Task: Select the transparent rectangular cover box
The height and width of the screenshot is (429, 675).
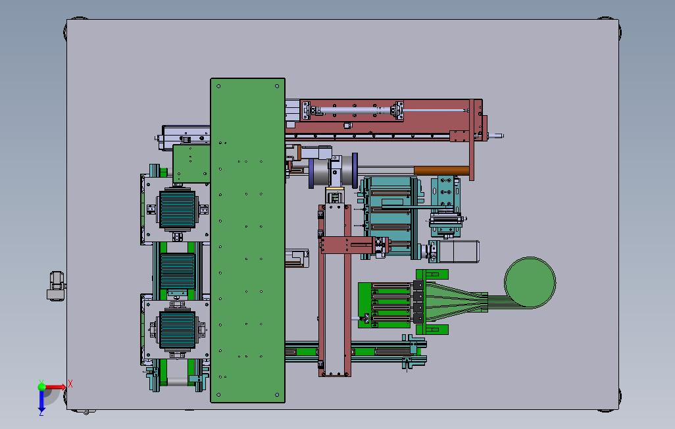Action: tap(459, 251)
